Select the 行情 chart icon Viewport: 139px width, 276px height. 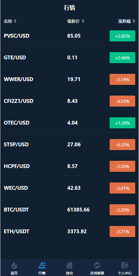tap(42, 265)
